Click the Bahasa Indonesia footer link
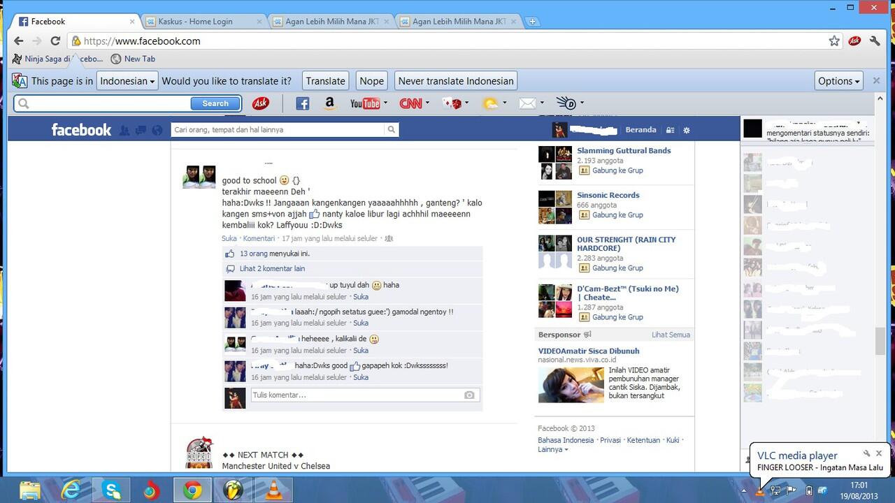This screenshot has height=503, width=895. [566, 440]
